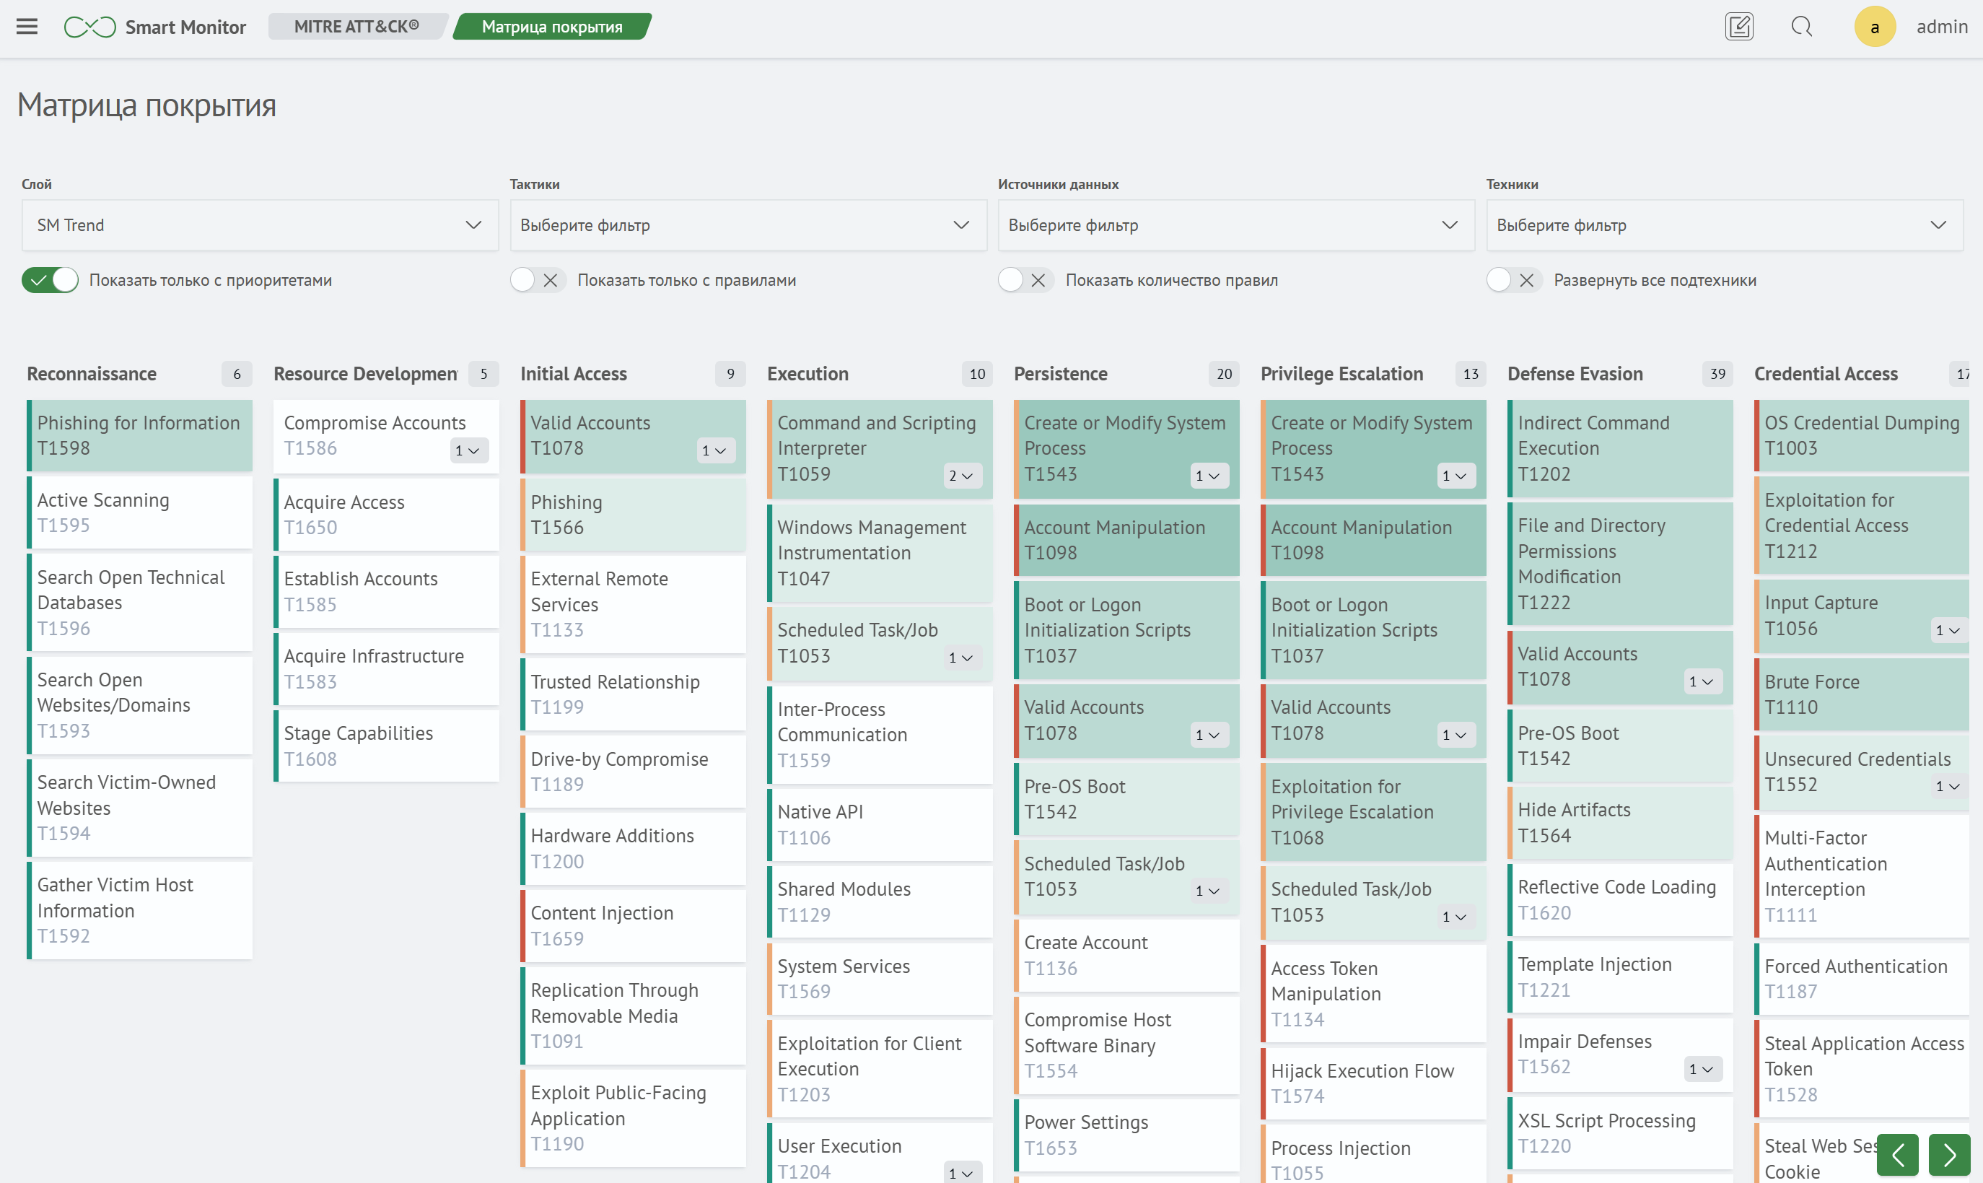Enable 'Показать только с правилами' toggle

538,280
